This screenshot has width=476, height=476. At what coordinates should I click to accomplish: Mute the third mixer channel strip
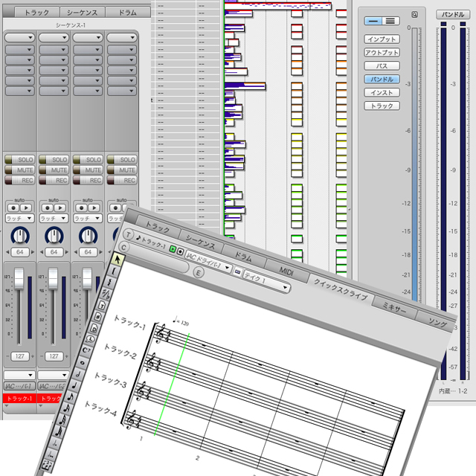coord(88,170)
